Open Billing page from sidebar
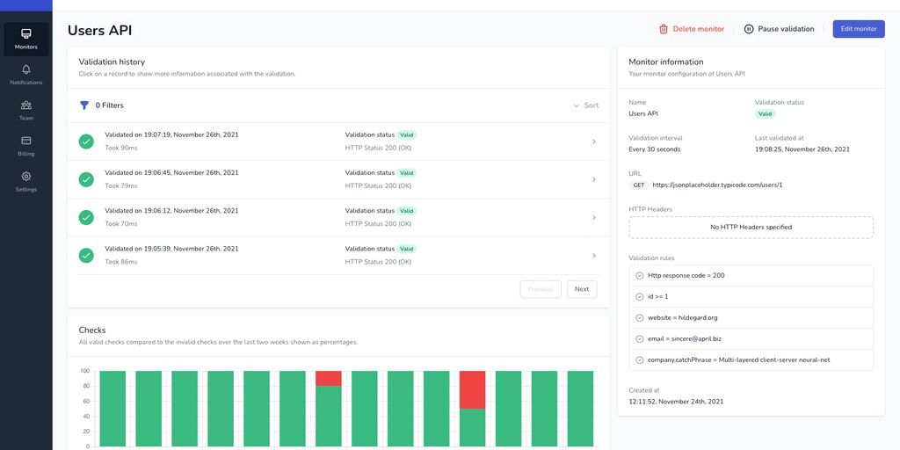This screenshot has width=900, height=450. pyautogui.click(x=26, y=146)
